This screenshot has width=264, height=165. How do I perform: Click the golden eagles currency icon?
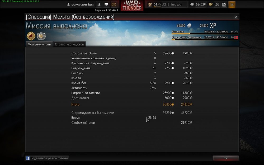pos(210,4)
